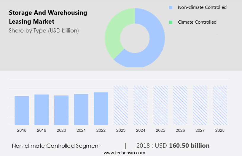Select the 2018 bar in the chart
This screenshot has width=242, height=156.
pos(22,110)
